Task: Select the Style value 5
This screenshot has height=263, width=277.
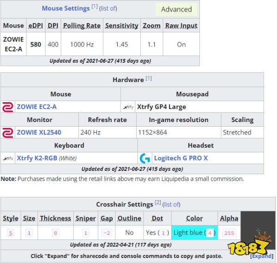Action: coord(11,233)
